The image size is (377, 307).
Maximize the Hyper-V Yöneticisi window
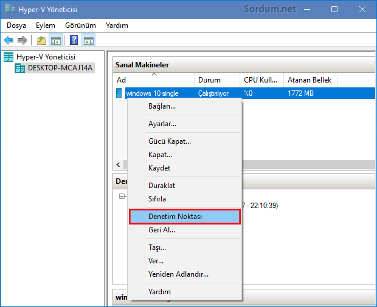(334, 9)
